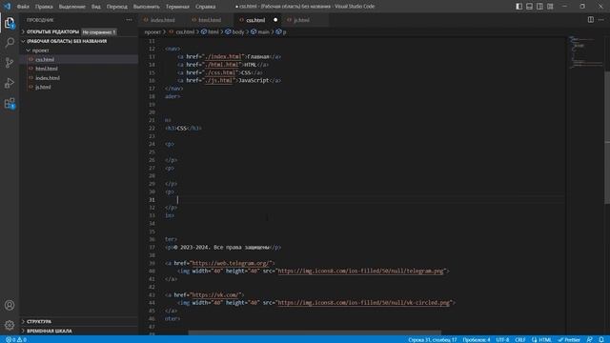Image resolution: width=610 pixels, height=343 pixels.
Task: Switch to the index.html editor tab
Action: click(162, 20)
